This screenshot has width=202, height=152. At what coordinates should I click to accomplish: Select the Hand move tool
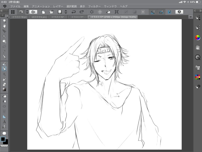click(x=4, y=26)
